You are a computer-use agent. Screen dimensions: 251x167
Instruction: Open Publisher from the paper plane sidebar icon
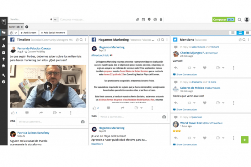[3, 39]
